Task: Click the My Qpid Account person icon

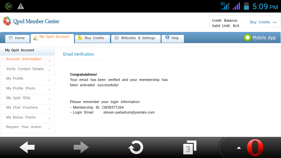Action: click(x=36, y=38)
